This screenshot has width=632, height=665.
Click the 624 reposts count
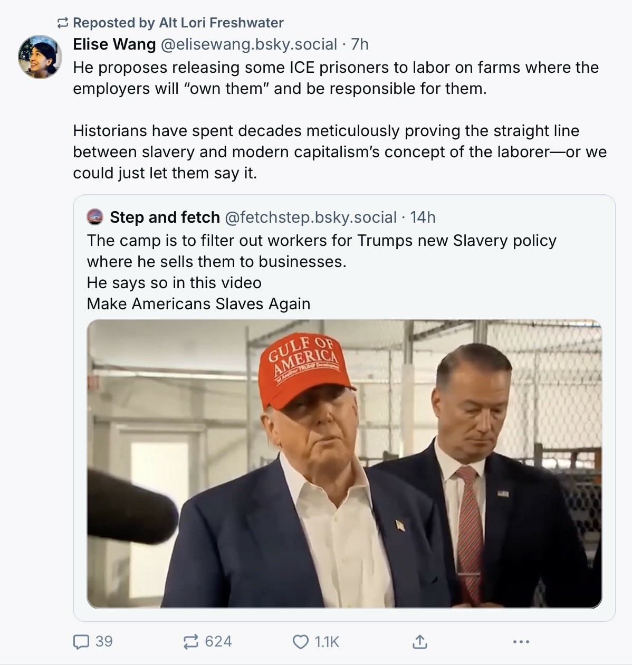point(218,642)
